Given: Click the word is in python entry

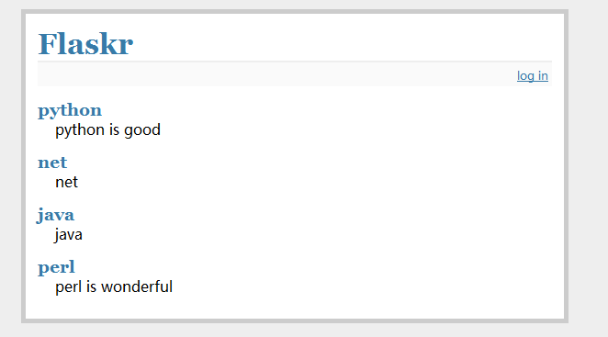Looking at the screenshot, I should [114, 129].
